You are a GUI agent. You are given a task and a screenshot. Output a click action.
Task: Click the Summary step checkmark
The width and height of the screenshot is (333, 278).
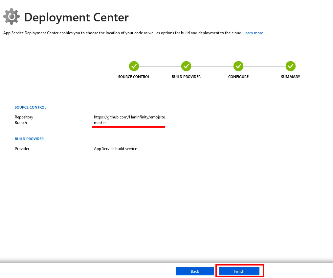(x=291, y=66)
